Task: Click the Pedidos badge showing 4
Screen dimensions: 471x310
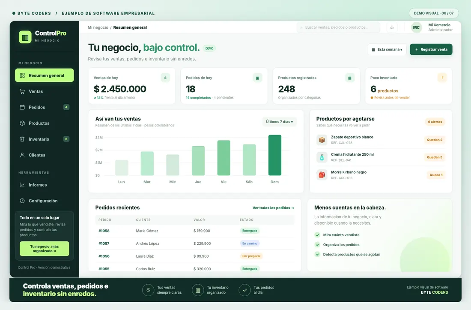Action: click(66, 107)
